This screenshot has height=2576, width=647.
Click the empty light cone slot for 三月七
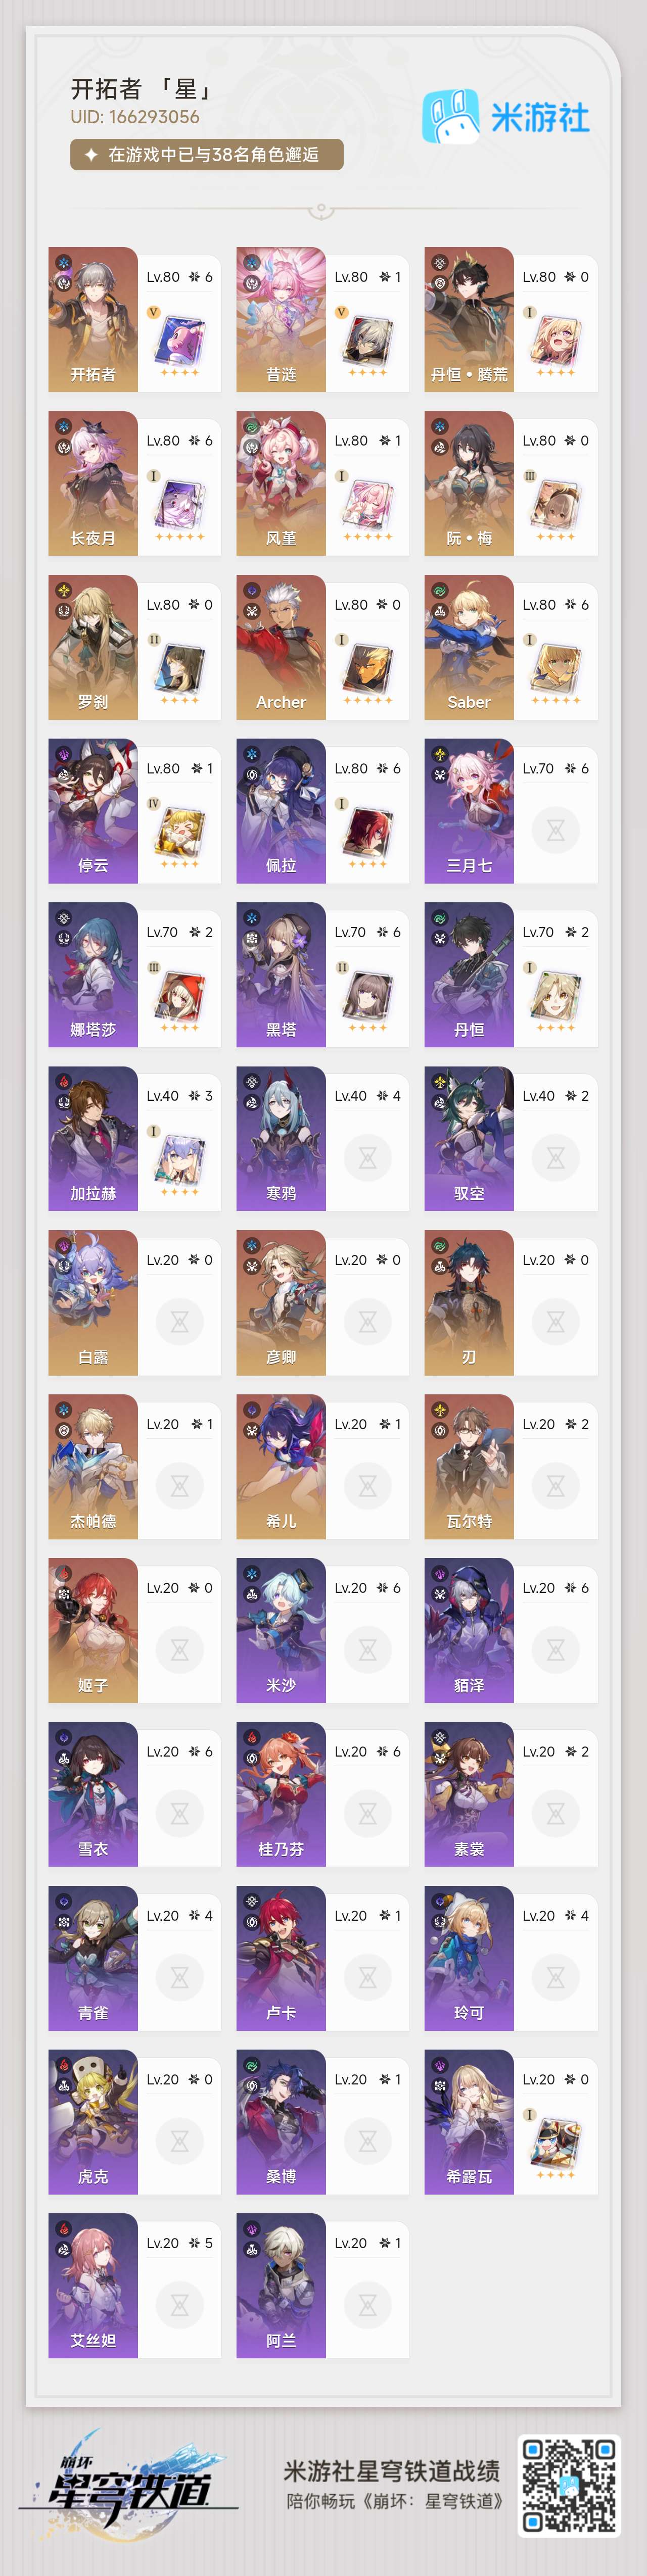pos(556,830)
